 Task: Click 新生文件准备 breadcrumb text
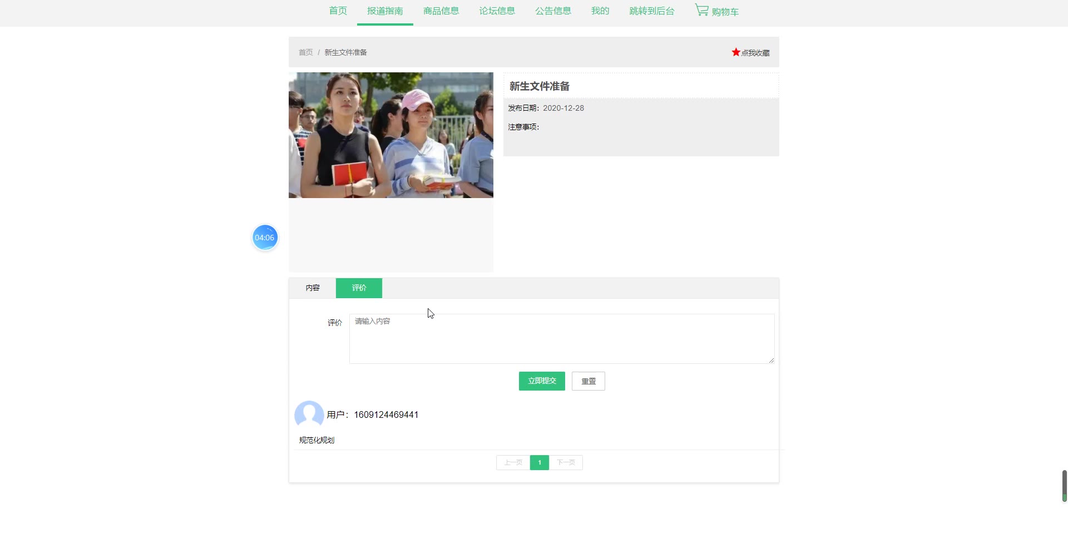point(345,52)
